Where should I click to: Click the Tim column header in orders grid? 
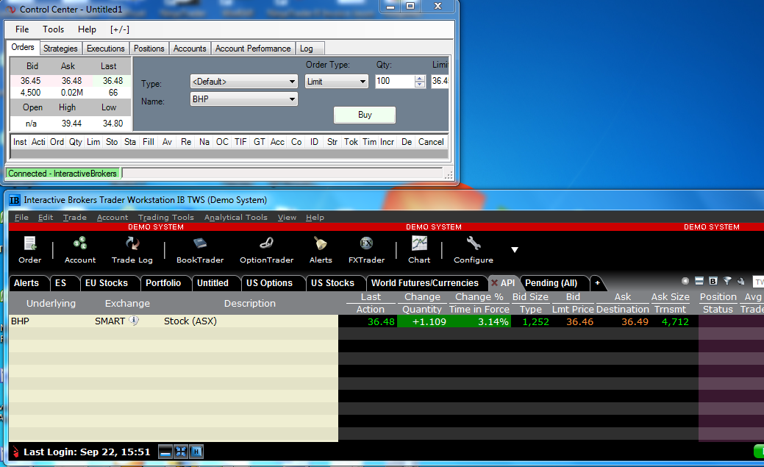click(x=369, y=142)
